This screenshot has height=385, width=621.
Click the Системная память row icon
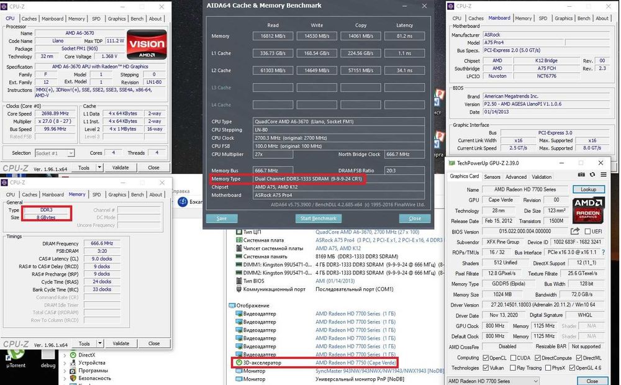(239, 256)
